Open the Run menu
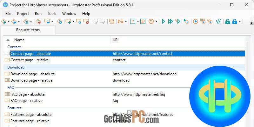 38,14
